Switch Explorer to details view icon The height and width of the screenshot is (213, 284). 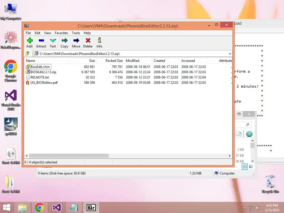tap(245, 166)
